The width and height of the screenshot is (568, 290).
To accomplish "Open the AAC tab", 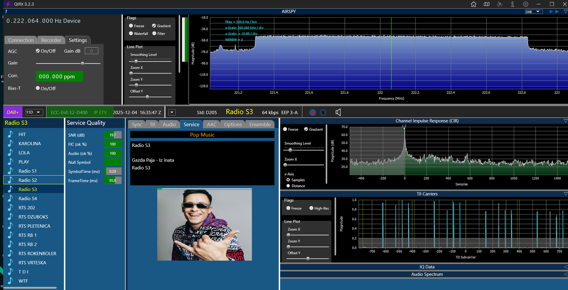I will (212, 125).
